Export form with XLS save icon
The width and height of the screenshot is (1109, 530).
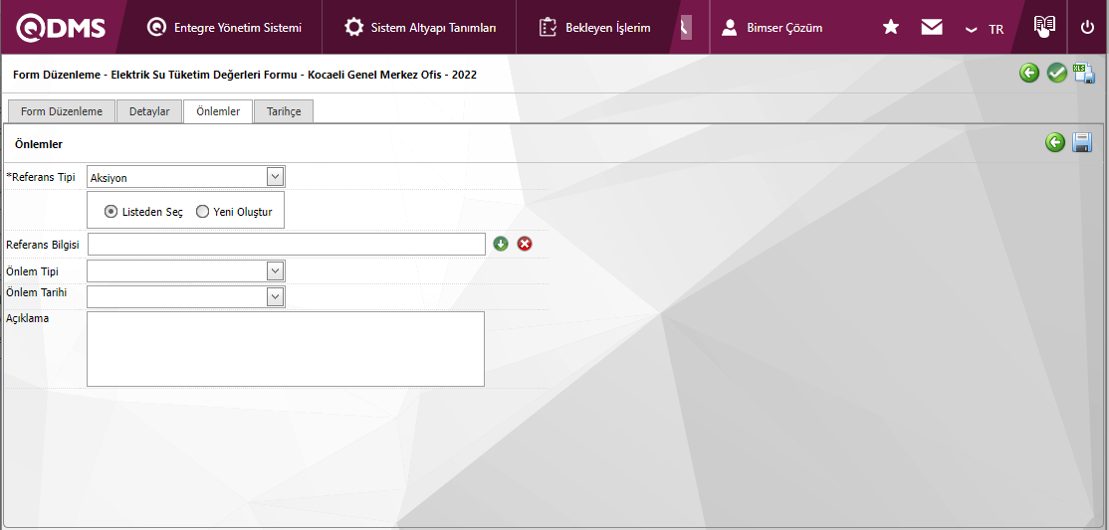[1084, 73]
